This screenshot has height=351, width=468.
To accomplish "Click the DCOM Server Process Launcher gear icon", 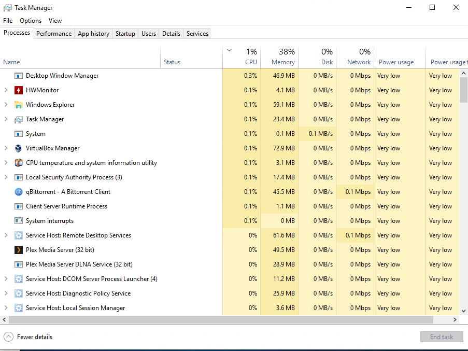I will pos(19,279).
